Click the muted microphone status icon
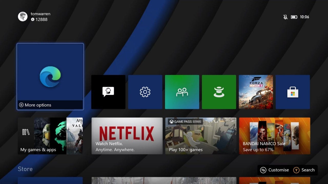This screenshot has height=184, width=328. 285,17
